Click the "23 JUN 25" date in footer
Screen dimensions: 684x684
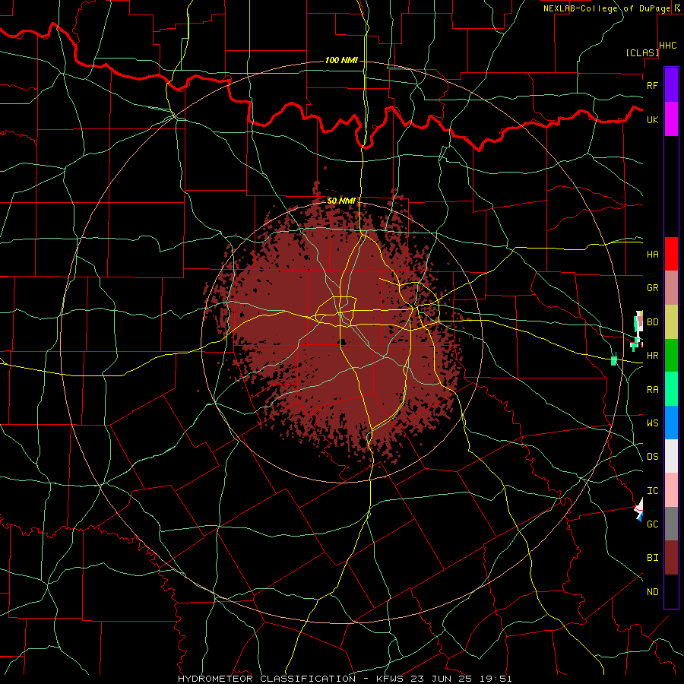tap(439, 679)
